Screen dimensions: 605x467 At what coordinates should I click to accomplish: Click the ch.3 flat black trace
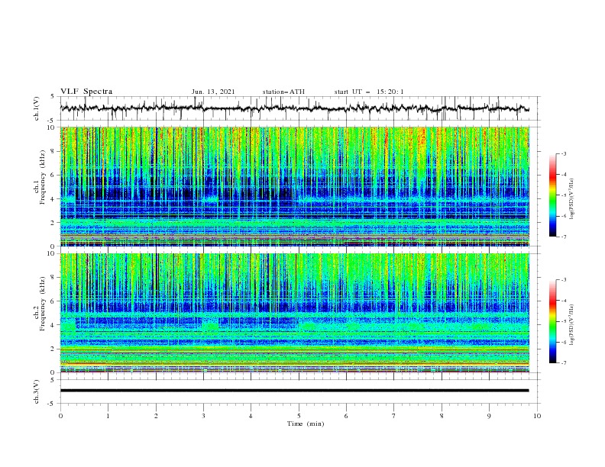pos(294,391)
